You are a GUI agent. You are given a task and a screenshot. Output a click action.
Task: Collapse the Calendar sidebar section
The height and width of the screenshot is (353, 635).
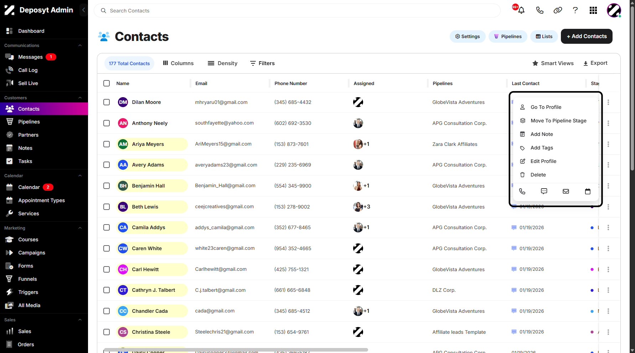(x=80, y=176)
